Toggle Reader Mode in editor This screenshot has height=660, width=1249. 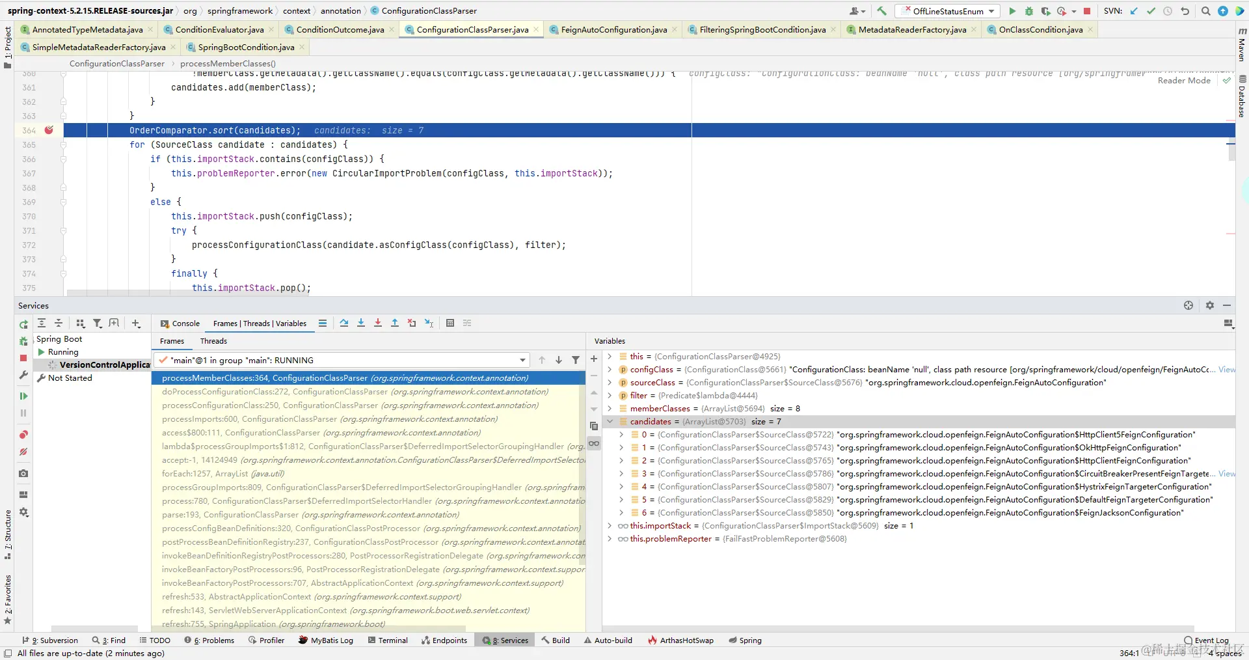(x=1184, y=80)
